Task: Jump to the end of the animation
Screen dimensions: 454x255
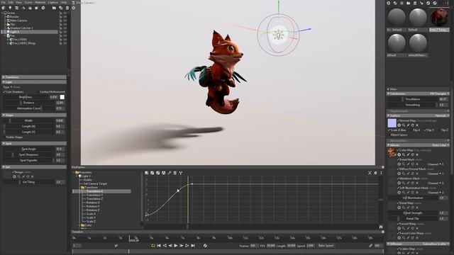Action: tap(193, 246)
